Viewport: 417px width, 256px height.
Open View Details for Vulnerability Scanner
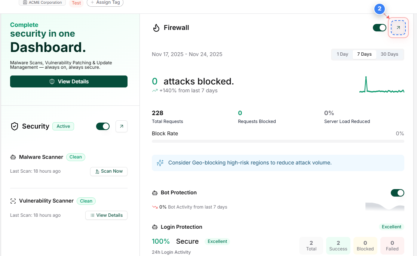pos(106,215)
